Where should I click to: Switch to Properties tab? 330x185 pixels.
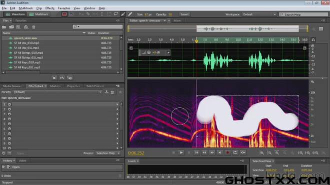73,86
